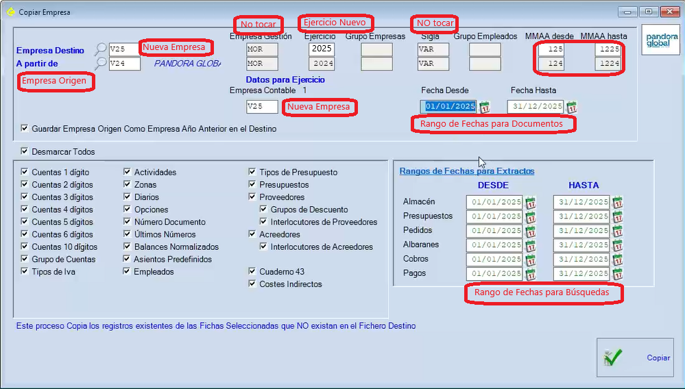Open Pagos HASTA calendar icon
Viewport: 685px width, 389px height.
[617, 274]
